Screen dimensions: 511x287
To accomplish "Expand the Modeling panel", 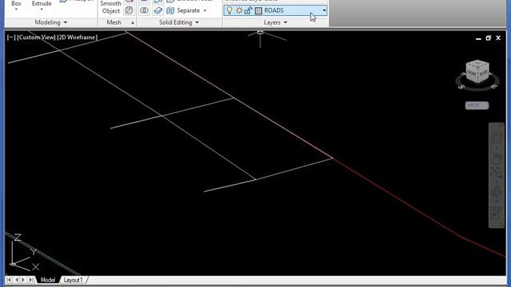I will (x=51, y=22).
